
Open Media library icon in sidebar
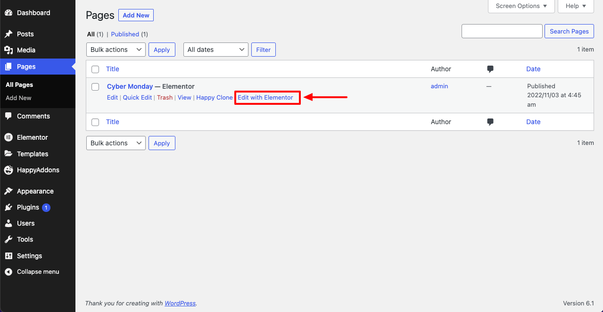pos(8,50)
